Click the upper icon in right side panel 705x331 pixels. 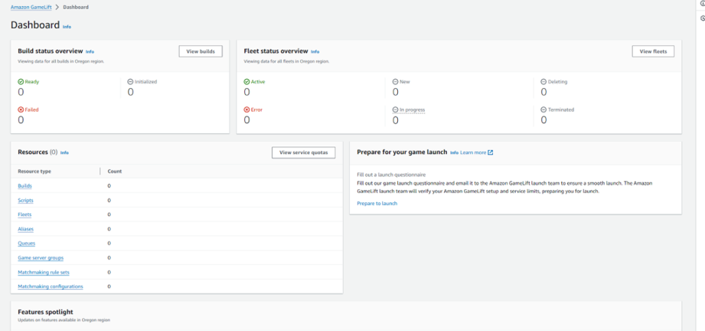(x=703, y=4)
